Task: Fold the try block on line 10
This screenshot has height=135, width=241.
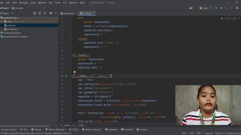Action: click(x=71, y=18)
